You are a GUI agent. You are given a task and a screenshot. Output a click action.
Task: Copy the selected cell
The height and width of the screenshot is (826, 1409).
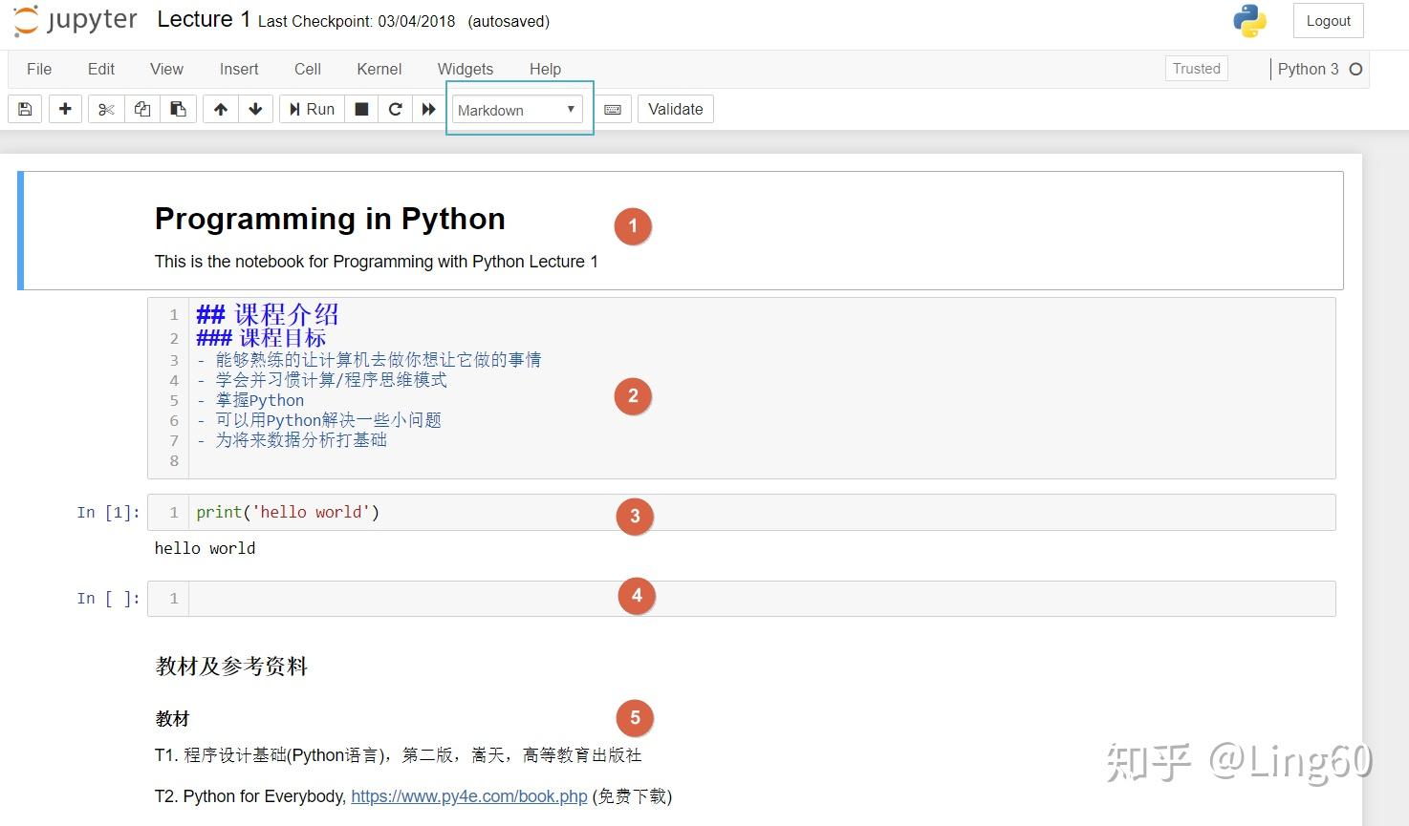pyautogui.click(x=141, y=108)
